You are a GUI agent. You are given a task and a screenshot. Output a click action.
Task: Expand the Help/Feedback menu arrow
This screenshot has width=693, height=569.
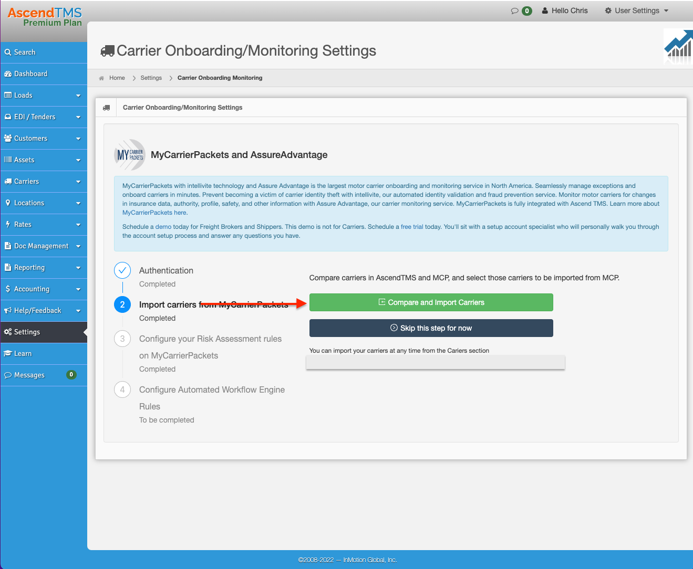78,311
